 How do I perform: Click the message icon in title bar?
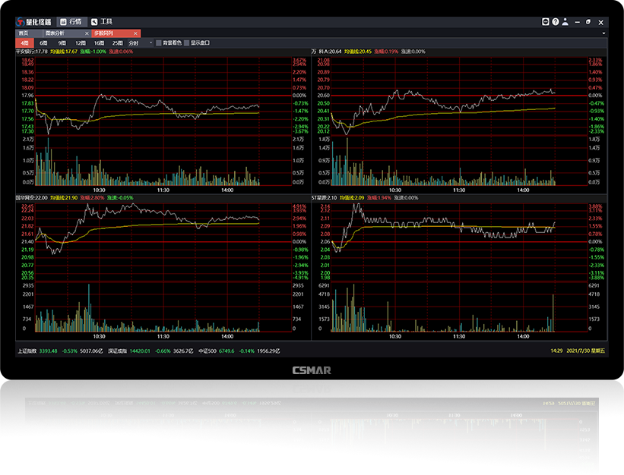pos(546,22)
